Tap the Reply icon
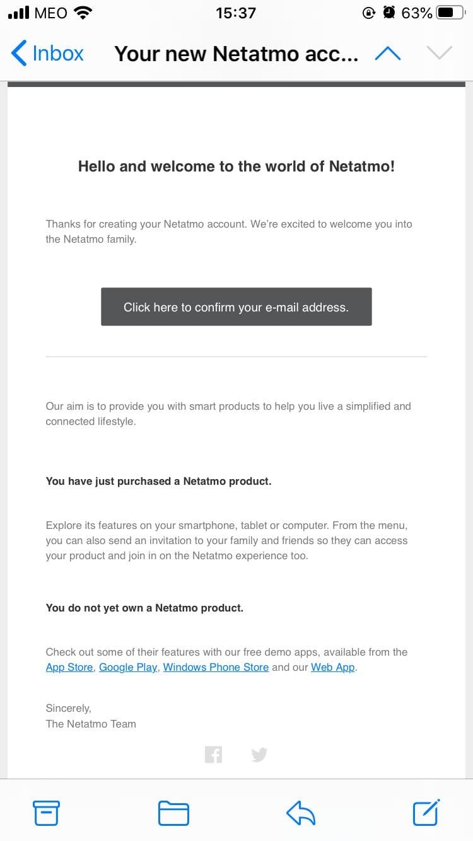The width and height of the screenshot is (473, 841). point(301,813)
